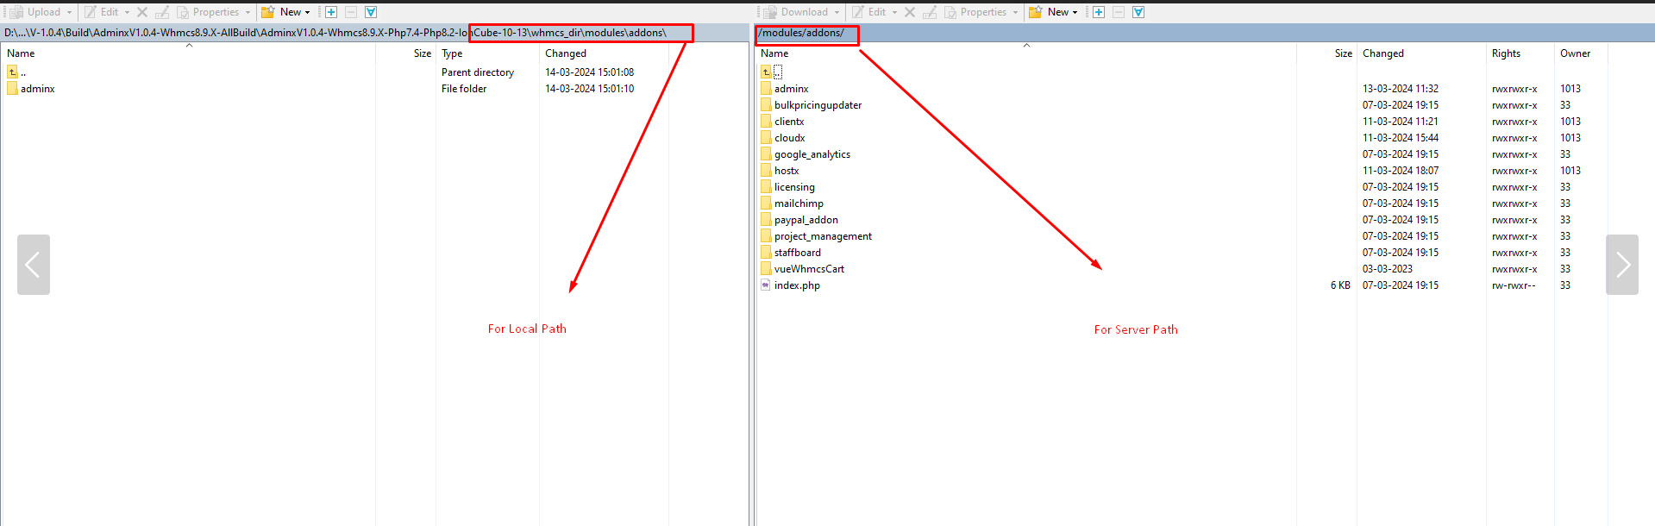Click the remote panel selection filter funnel icon
The width and height of the screenshot is (1655, 526).
click(1138, 12)
